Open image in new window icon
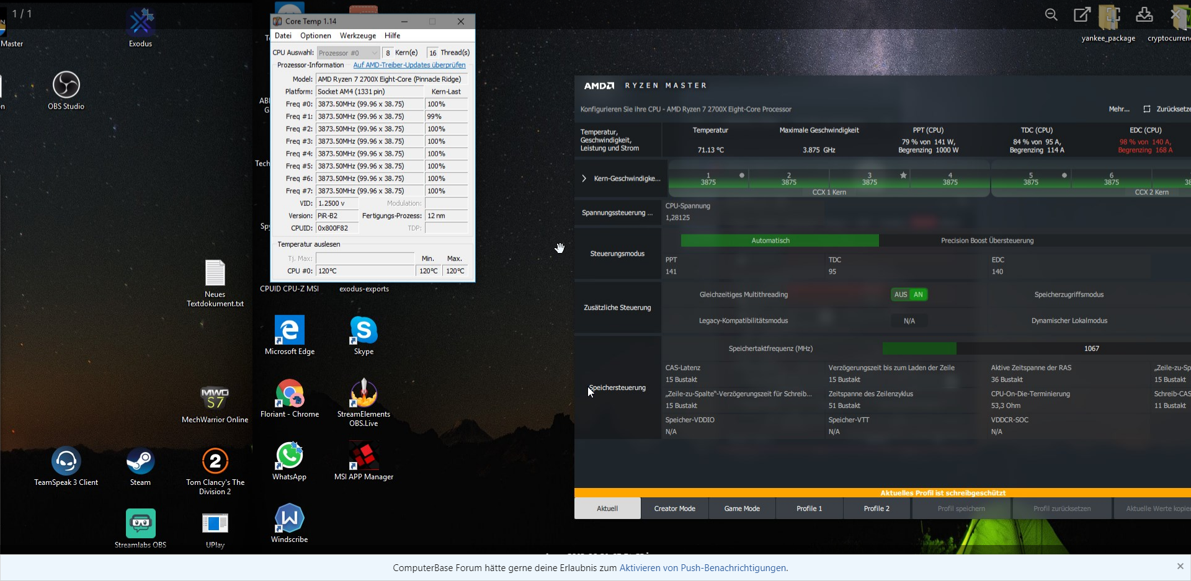The width and height of the screenshot is (1191, 581). (x=1082, y=14)
